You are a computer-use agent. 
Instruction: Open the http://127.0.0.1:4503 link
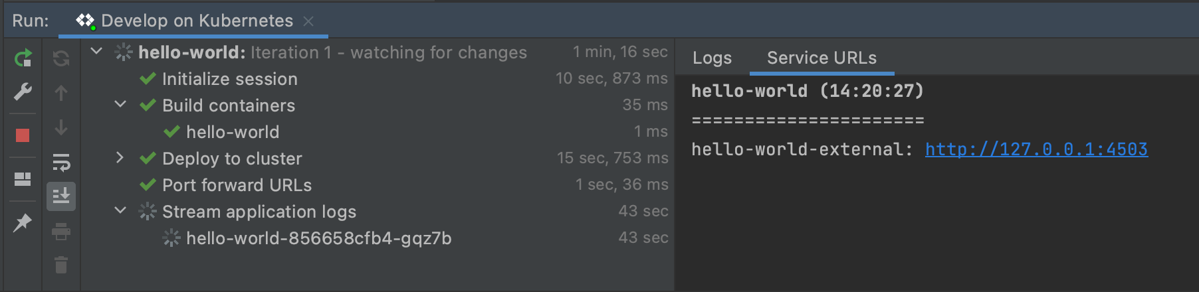1036,149
